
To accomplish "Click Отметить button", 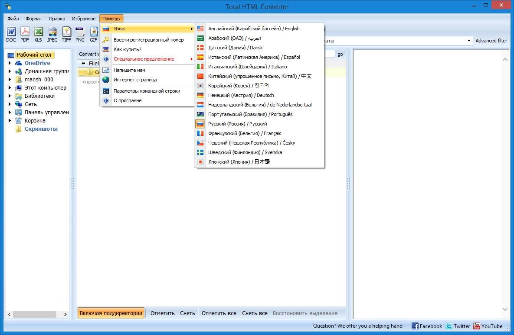I will [x=162, y=313].
